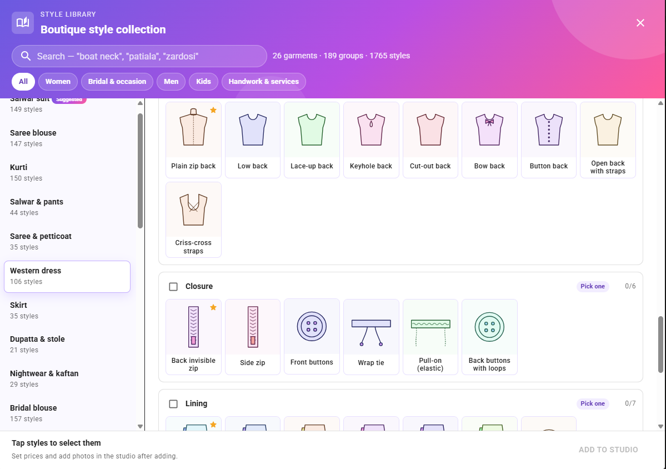Select the Plain zip back style
Screen dimensions: 666x469
coord(193,140)
